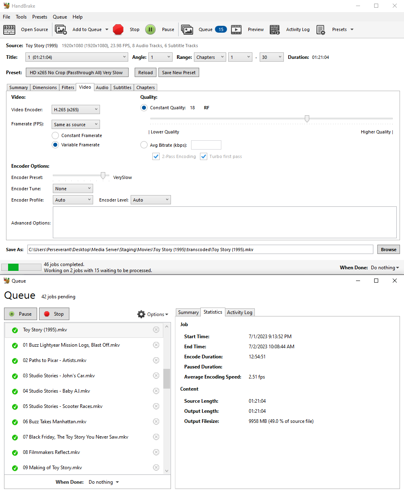Pause encoding with the green toolbar icon
This screenshot has height=493, width=404.
pyautogui.click(x=150, y=29)
